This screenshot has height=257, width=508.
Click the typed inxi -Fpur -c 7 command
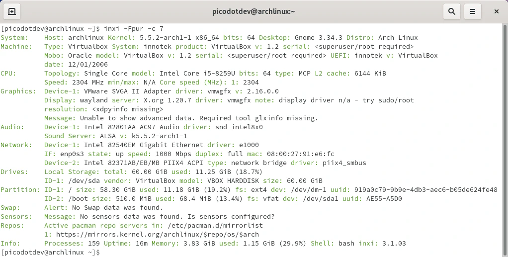(x=134, y=29)
